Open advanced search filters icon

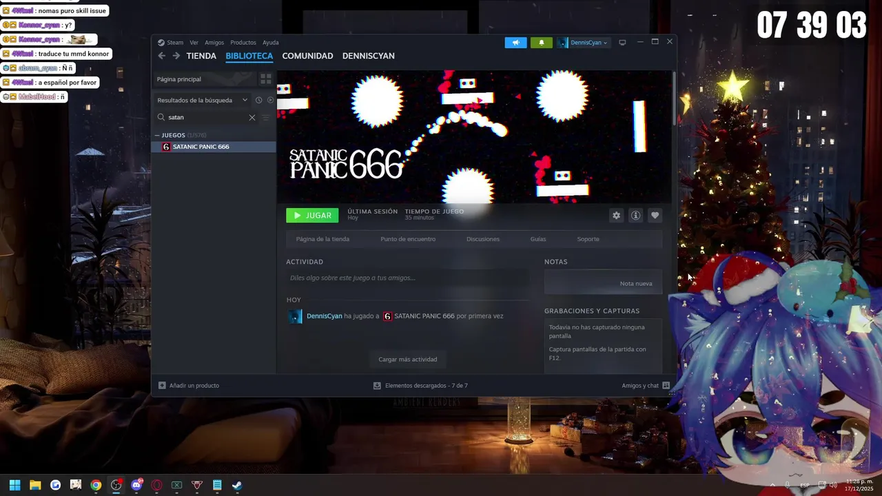(x=266, y=117)
